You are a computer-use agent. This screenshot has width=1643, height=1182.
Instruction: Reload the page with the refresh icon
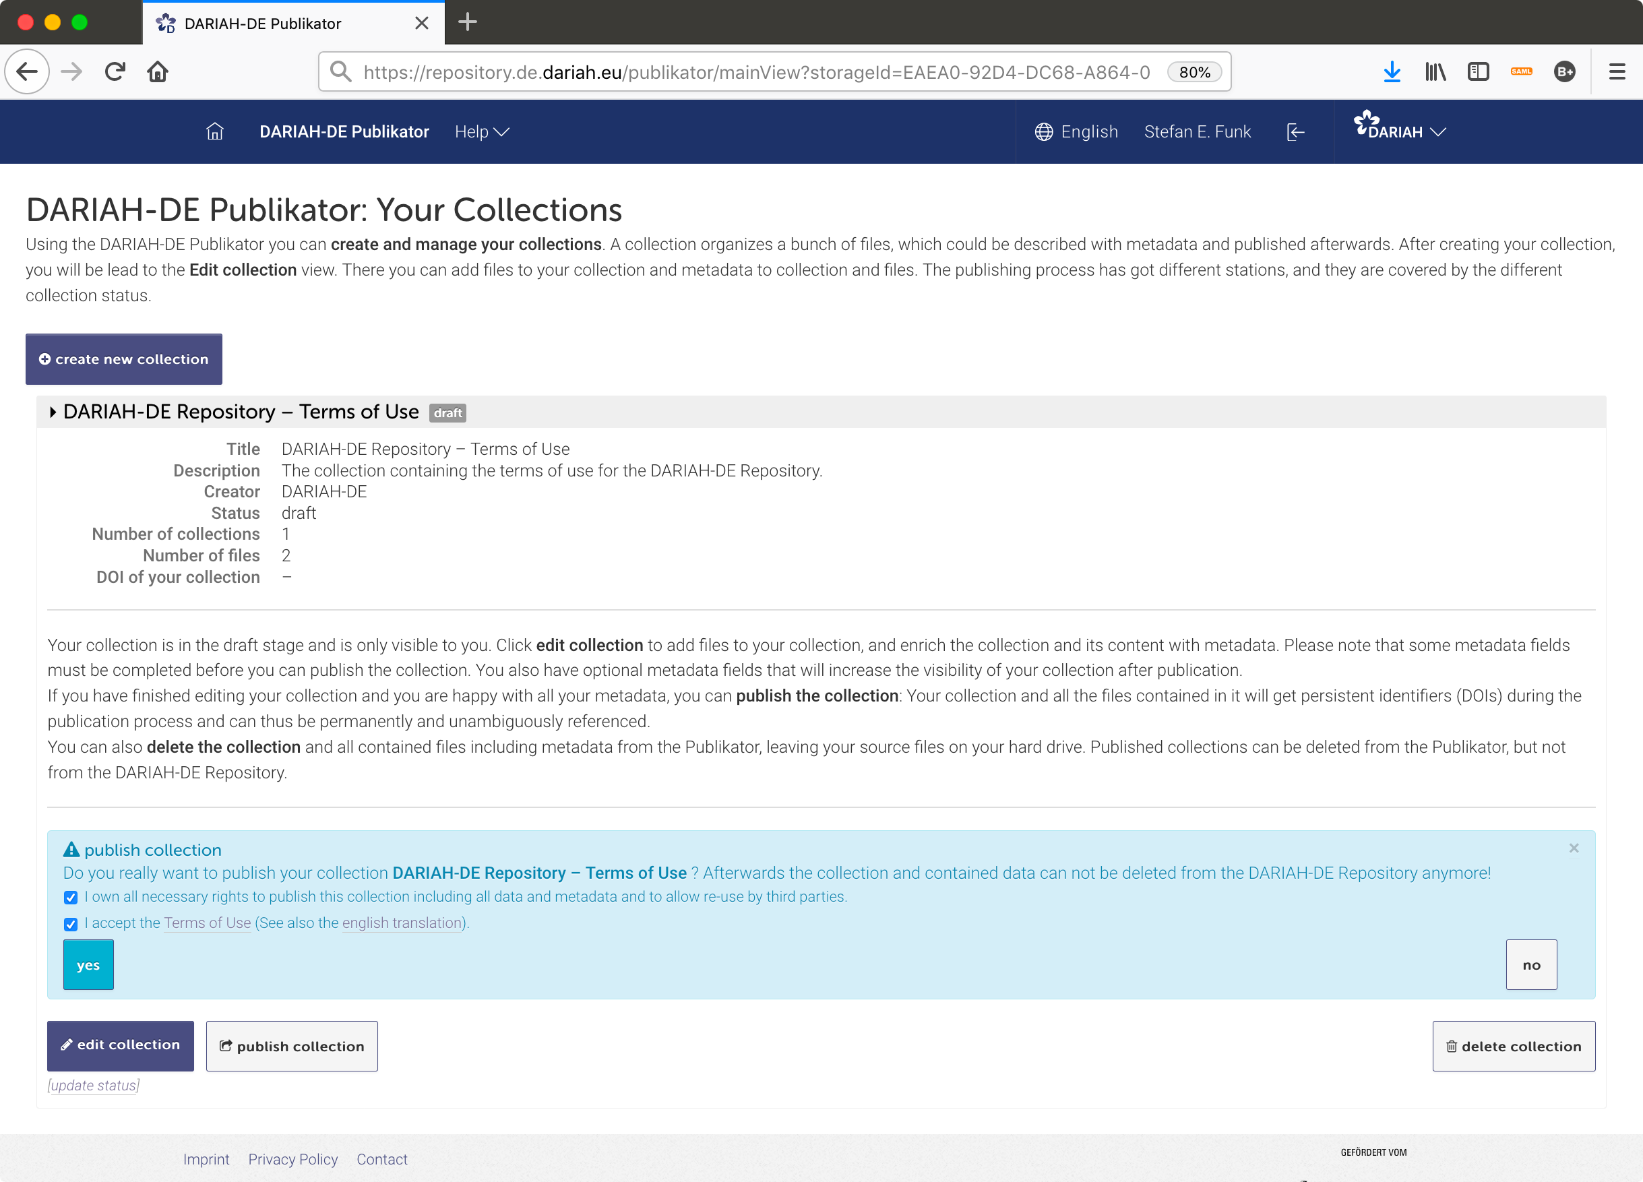click(115, 71)
